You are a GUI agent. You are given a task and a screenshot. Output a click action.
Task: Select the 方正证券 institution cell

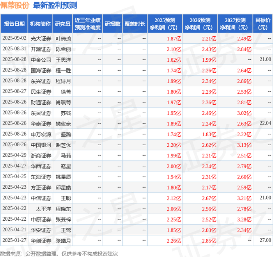pyautogui.click(x=41, y=187)
